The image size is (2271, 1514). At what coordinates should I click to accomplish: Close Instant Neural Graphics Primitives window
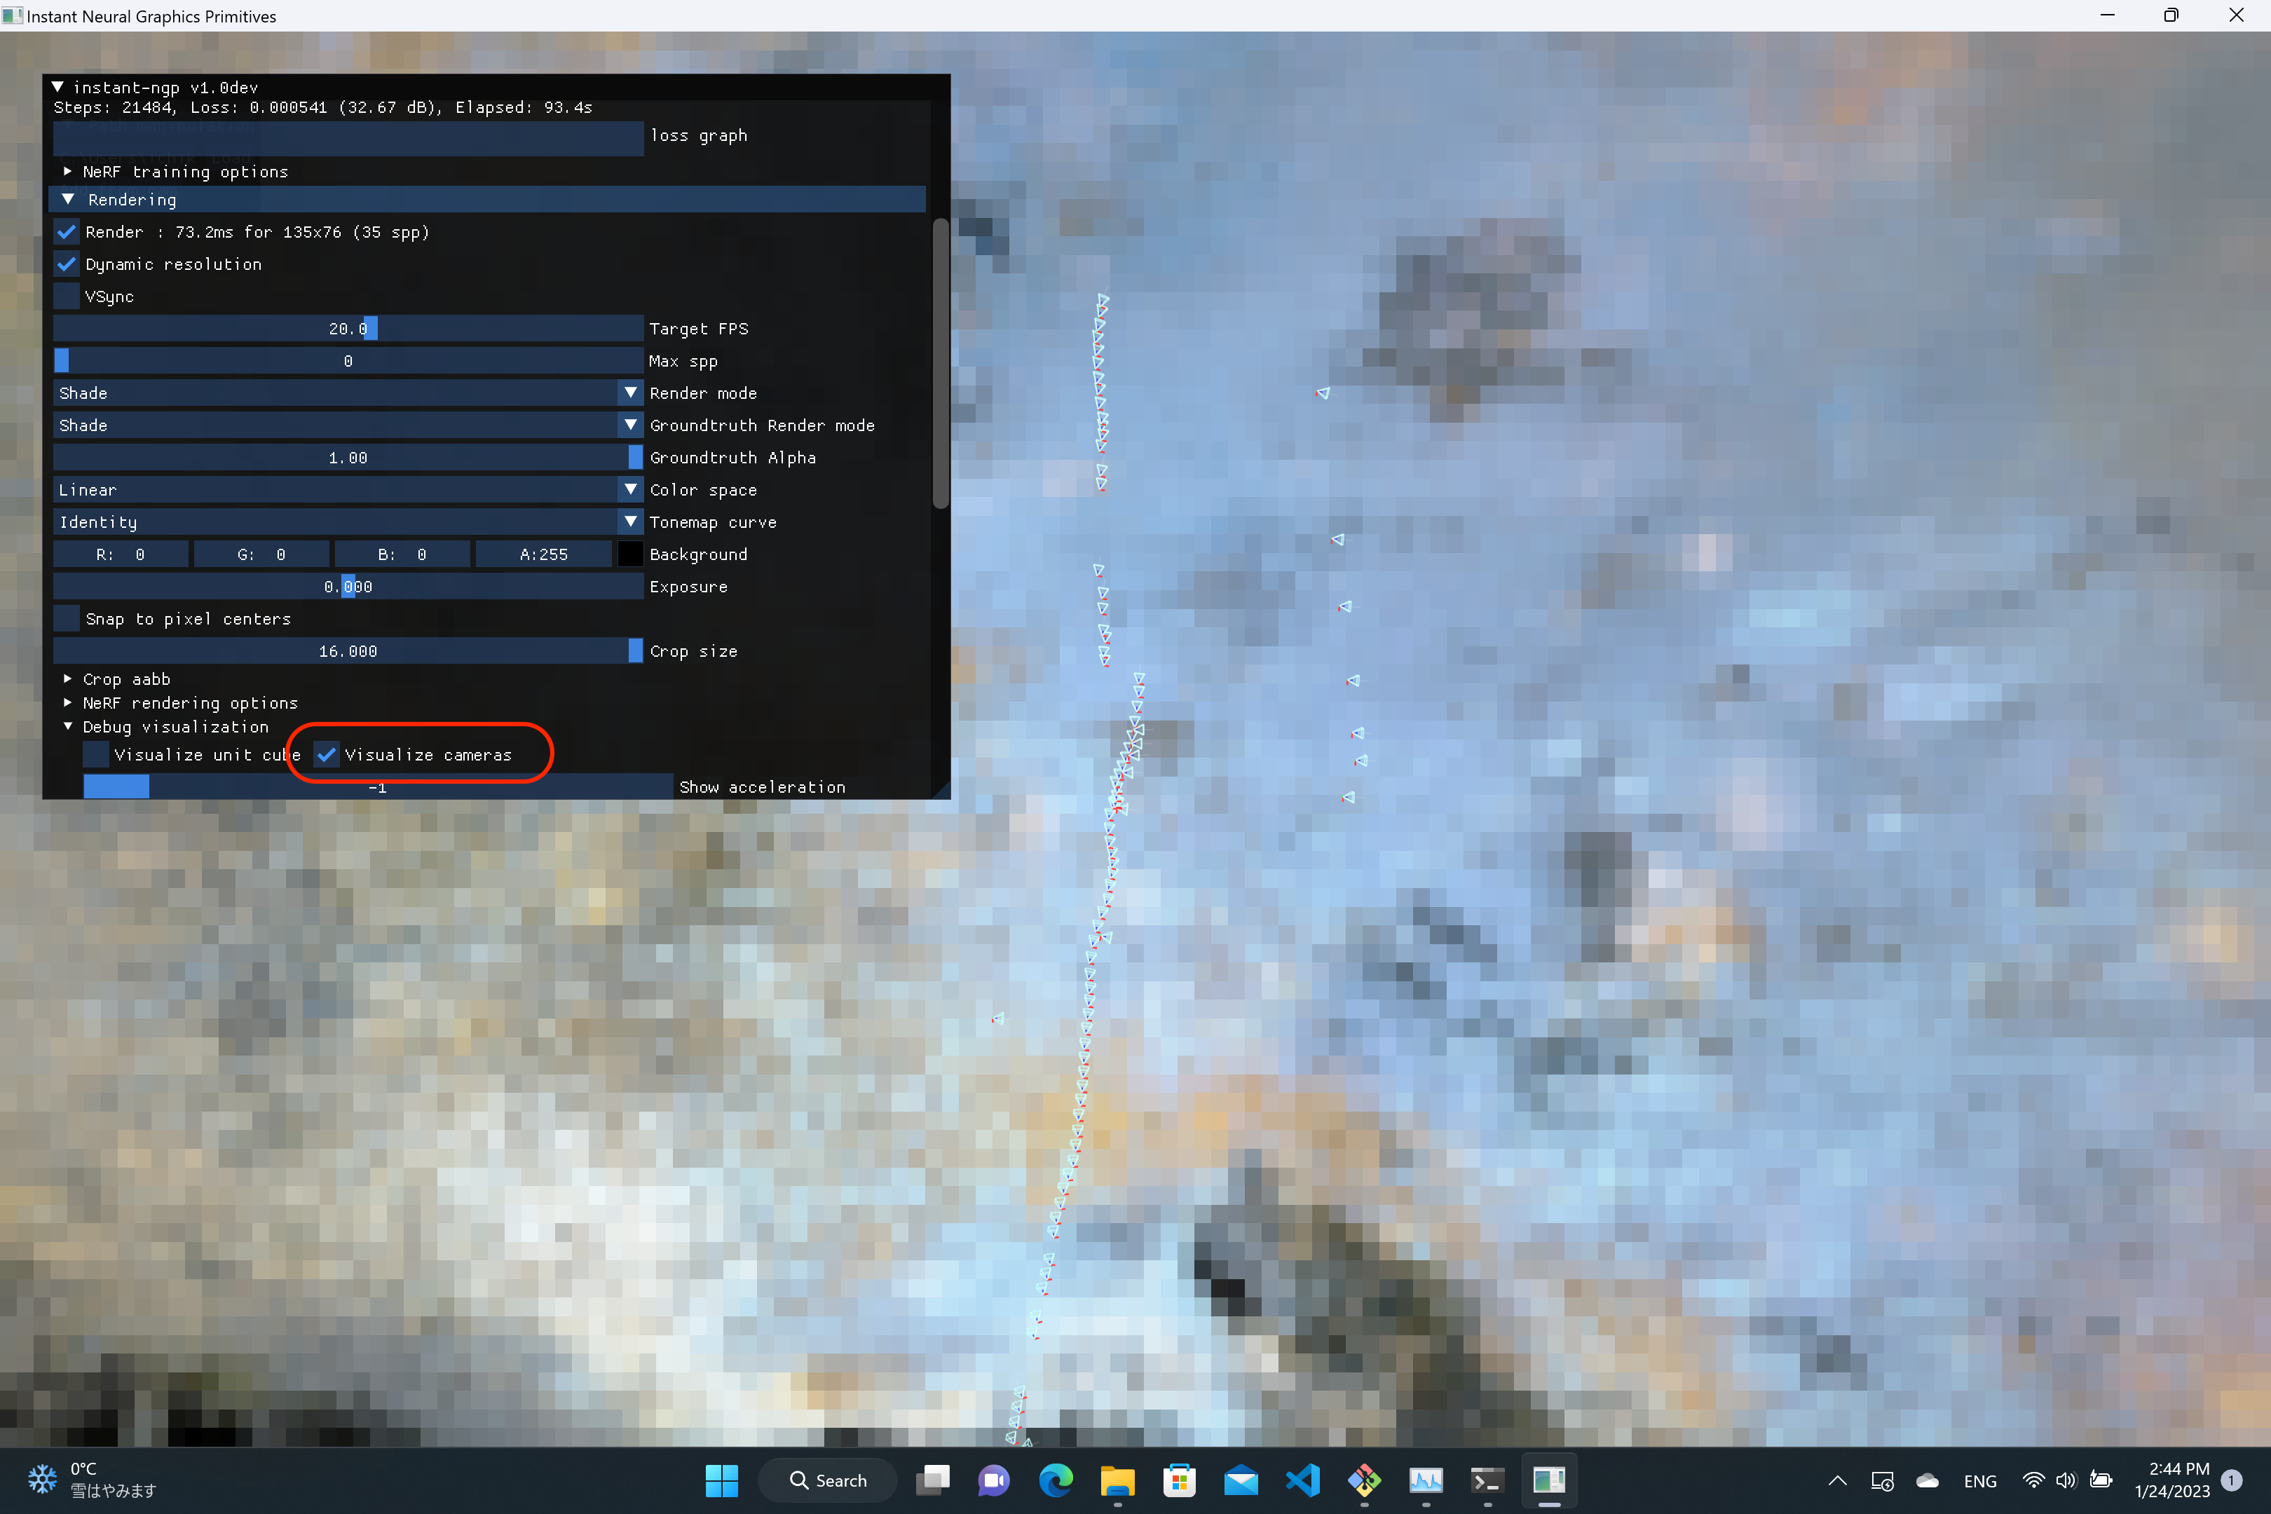pyautogui.click(x=2236, y=15)
